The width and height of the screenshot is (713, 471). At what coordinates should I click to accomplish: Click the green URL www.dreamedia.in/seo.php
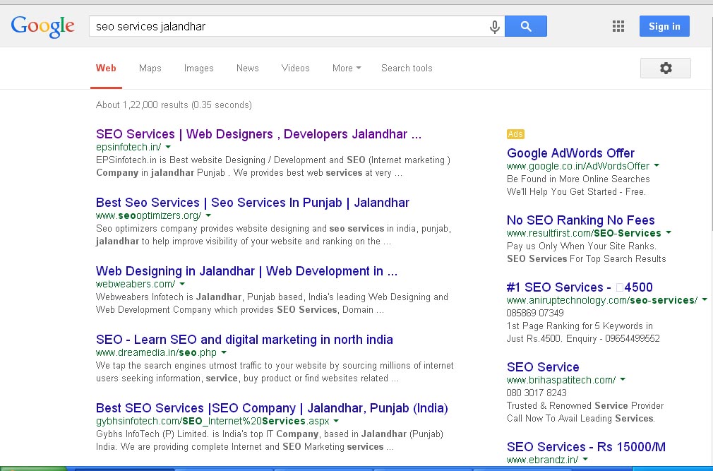click(157, 353)
